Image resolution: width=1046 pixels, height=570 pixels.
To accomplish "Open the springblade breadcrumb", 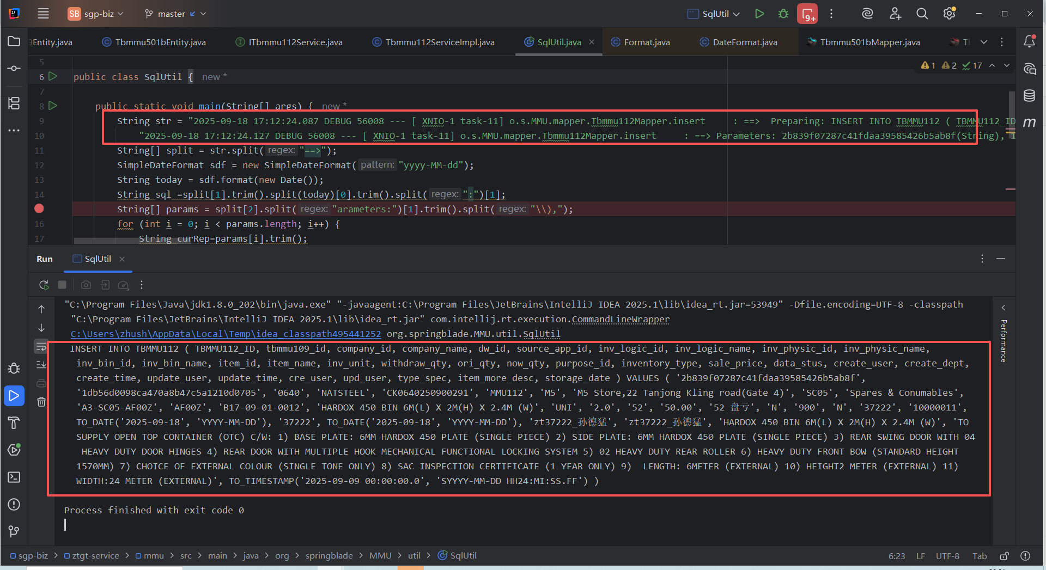I will pos(329,555).
